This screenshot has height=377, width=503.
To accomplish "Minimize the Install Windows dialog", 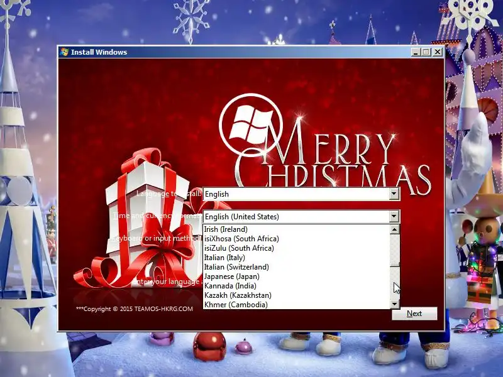I will [416, 52].
